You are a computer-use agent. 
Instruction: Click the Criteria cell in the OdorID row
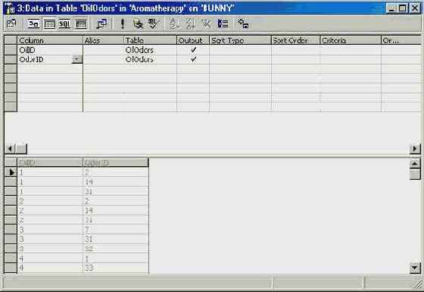coord(351,59)
